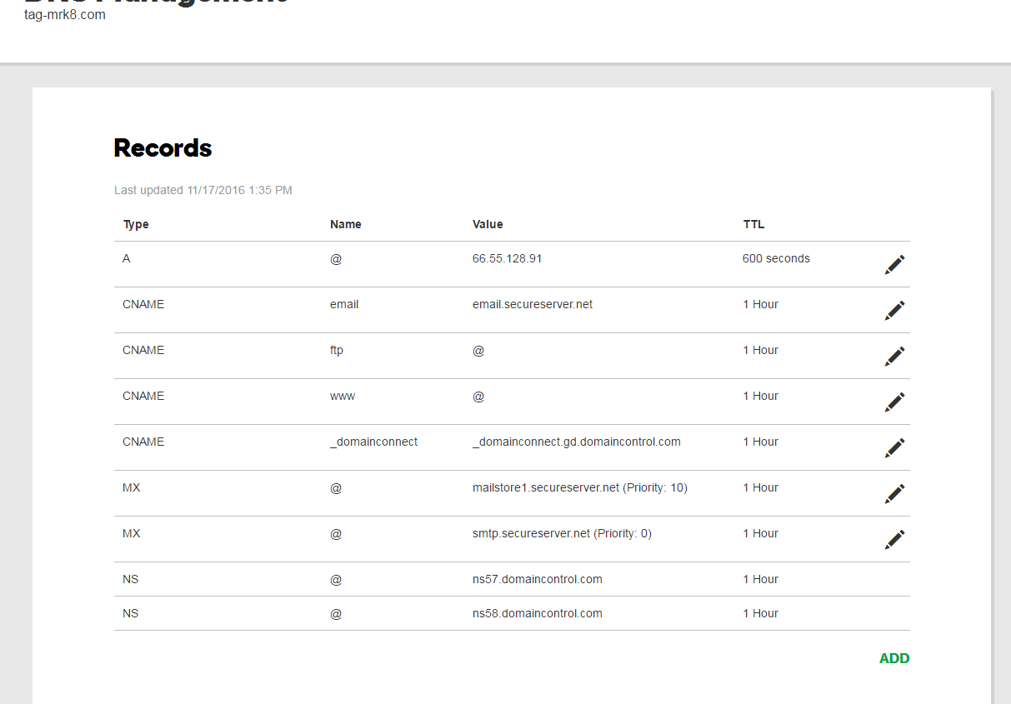
Task: Edit the mailstore1 MX record
Action: click(x=894, y=494)
